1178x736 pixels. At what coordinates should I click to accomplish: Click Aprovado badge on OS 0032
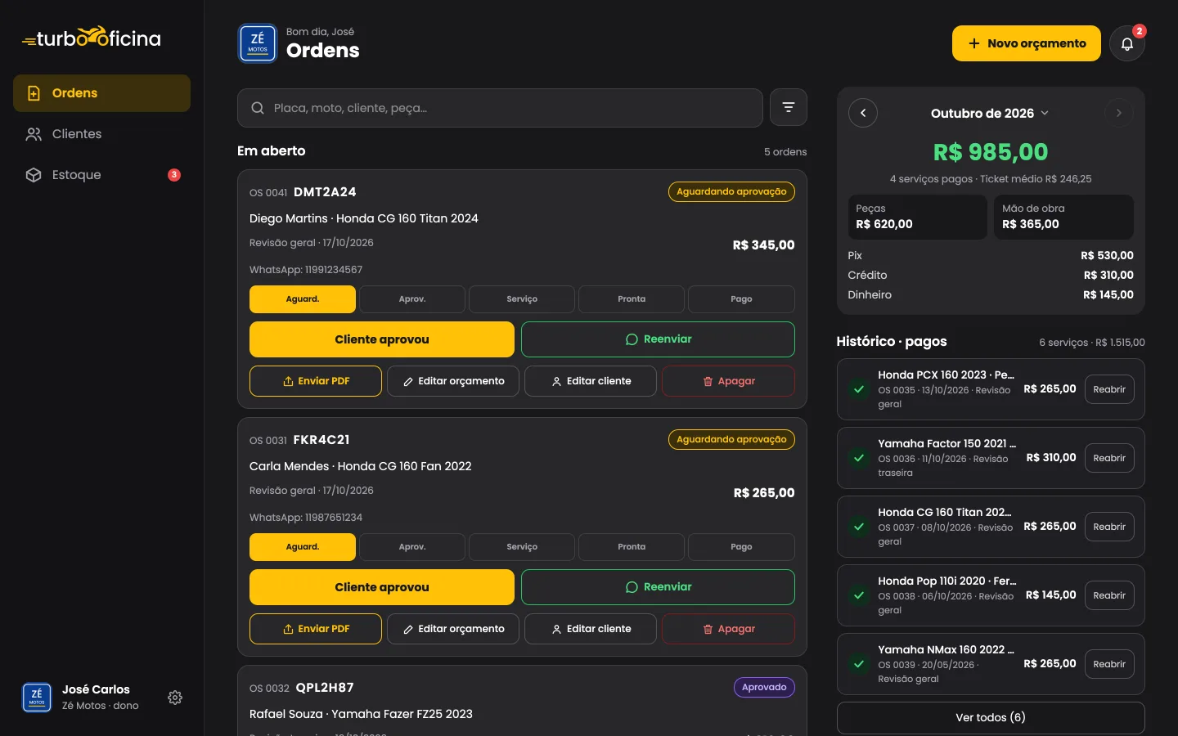click(764, 688)
